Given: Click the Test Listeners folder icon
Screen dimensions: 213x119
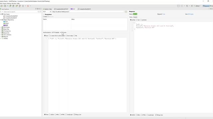Looking at the screenshot, I should click(x=2, y=35).
